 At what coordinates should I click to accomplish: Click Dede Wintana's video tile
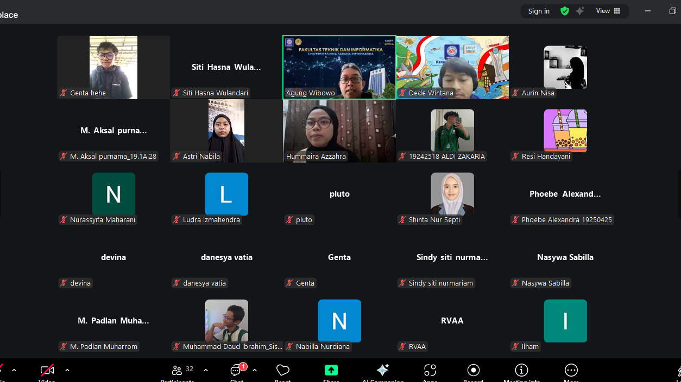(452, 67)
